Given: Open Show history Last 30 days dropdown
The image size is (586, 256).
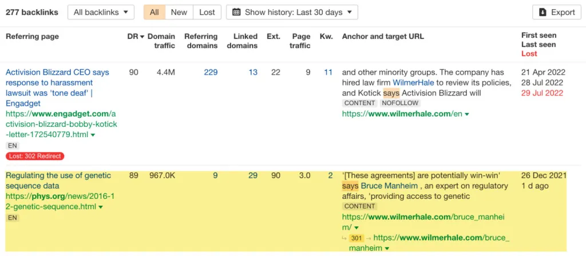Looking at the screenshot, I should pyautogui.click(x=292, y=12).
